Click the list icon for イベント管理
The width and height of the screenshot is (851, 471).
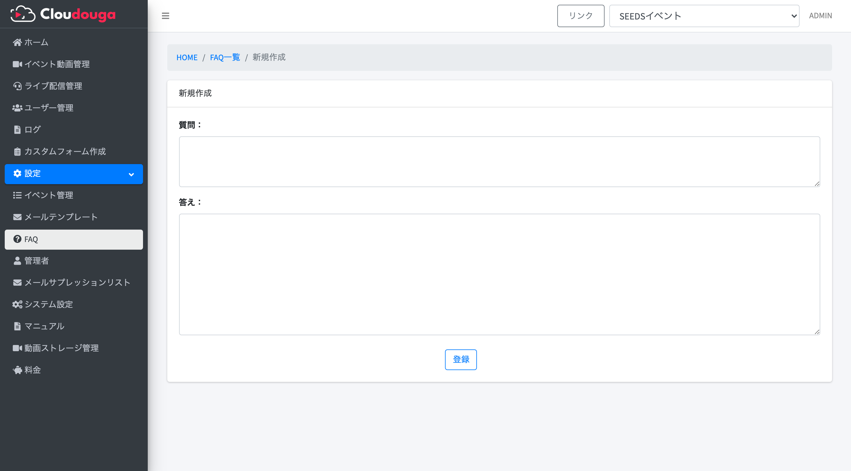17,195
